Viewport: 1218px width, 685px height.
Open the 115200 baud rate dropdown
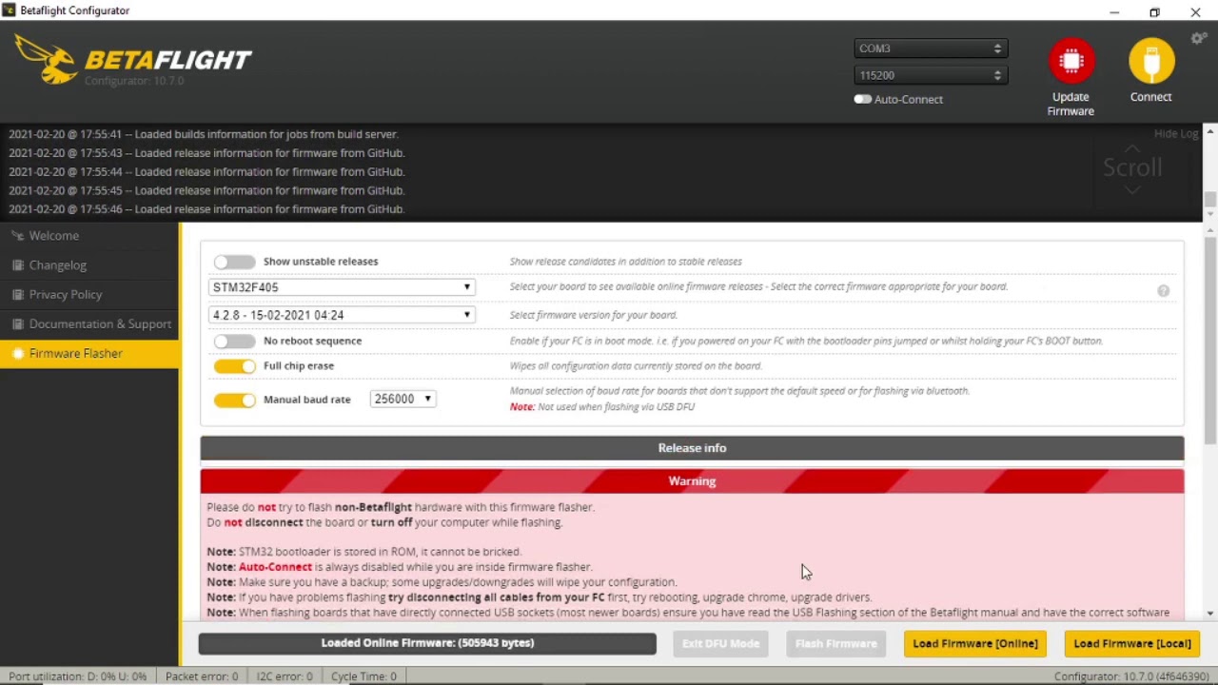(x=931, y=75)
